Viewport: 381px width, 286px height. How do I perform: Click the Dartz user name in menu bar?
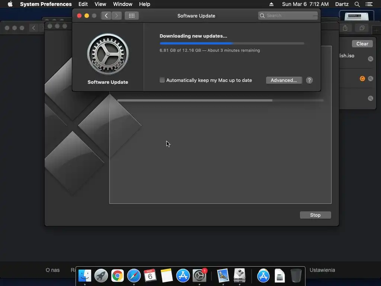(342, 4)
